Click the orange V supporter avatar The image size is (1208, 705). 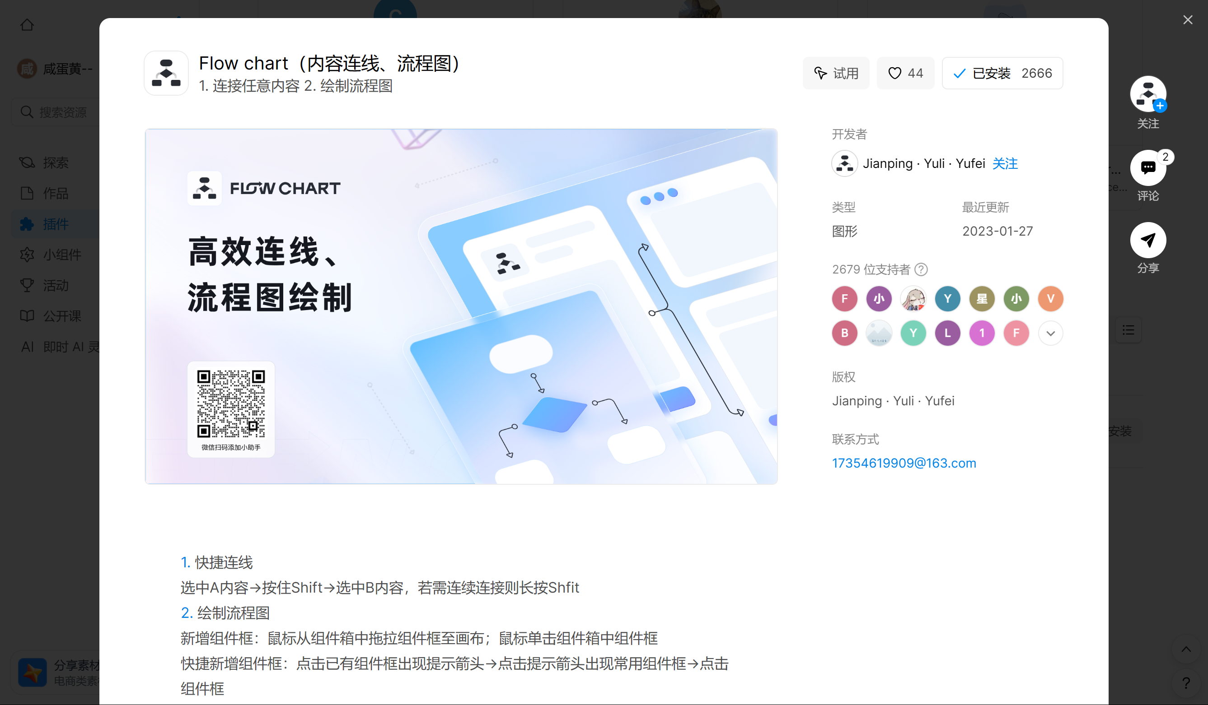pyautogui.click(x=1050, y=299)
